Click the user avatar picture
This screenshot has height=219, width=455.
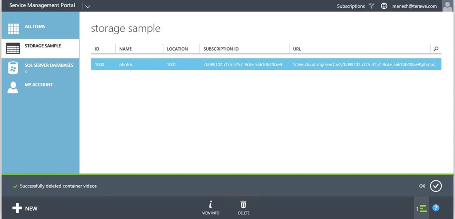pos(447,6)
